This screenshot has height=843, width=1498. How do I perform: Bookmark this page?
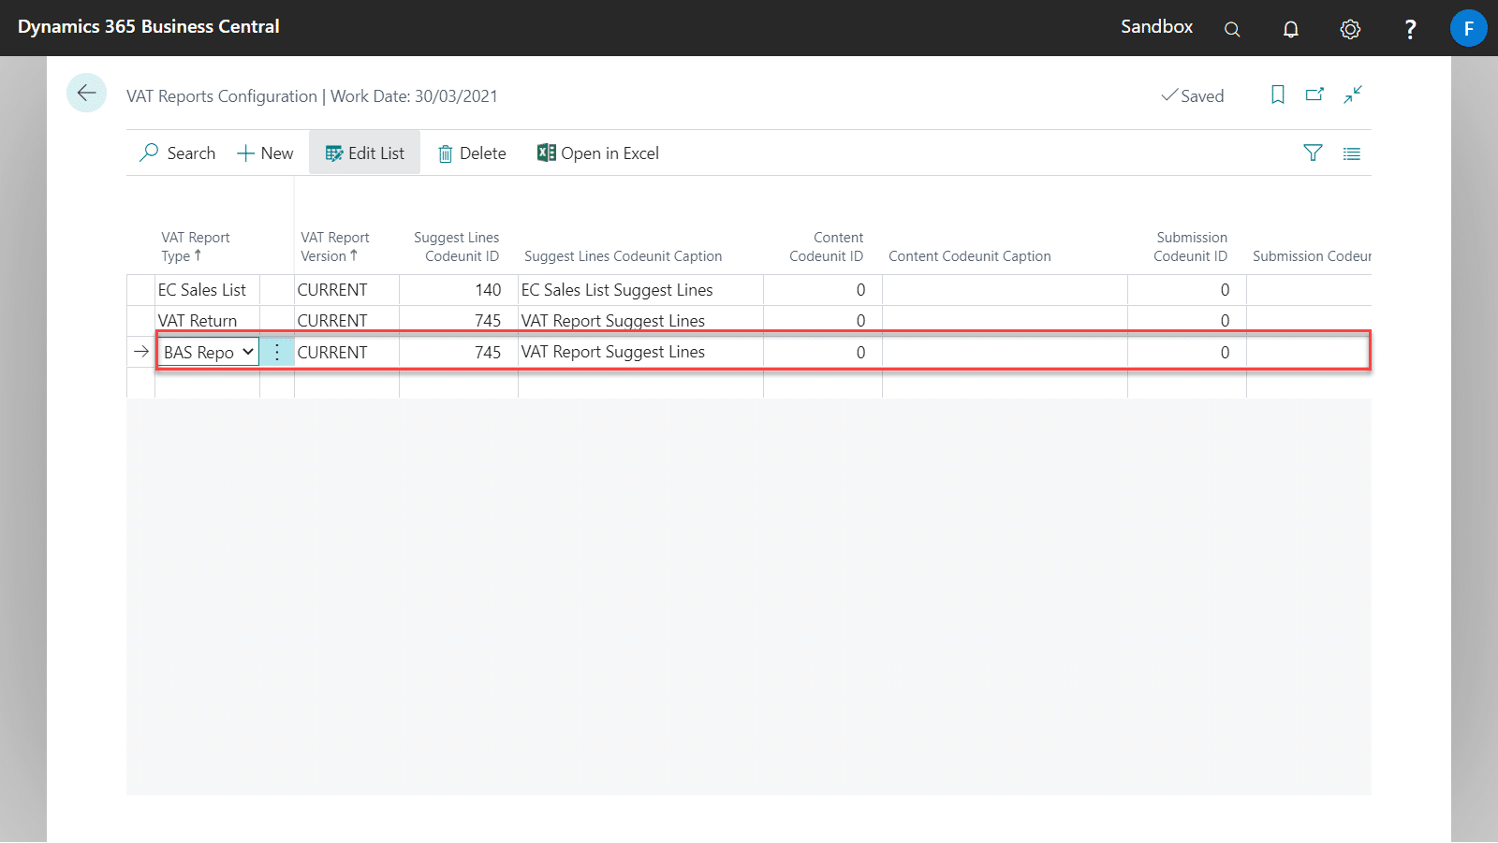coord(1278,94)
